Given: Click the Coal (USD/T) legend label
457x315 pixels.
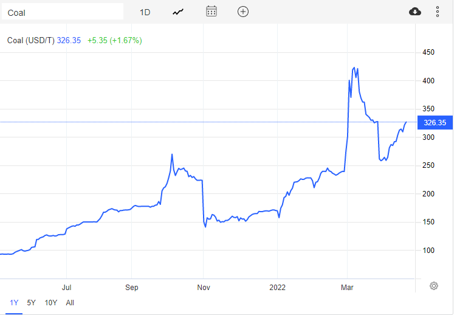Looking at the screenshot, I should (x=31, y=40).
